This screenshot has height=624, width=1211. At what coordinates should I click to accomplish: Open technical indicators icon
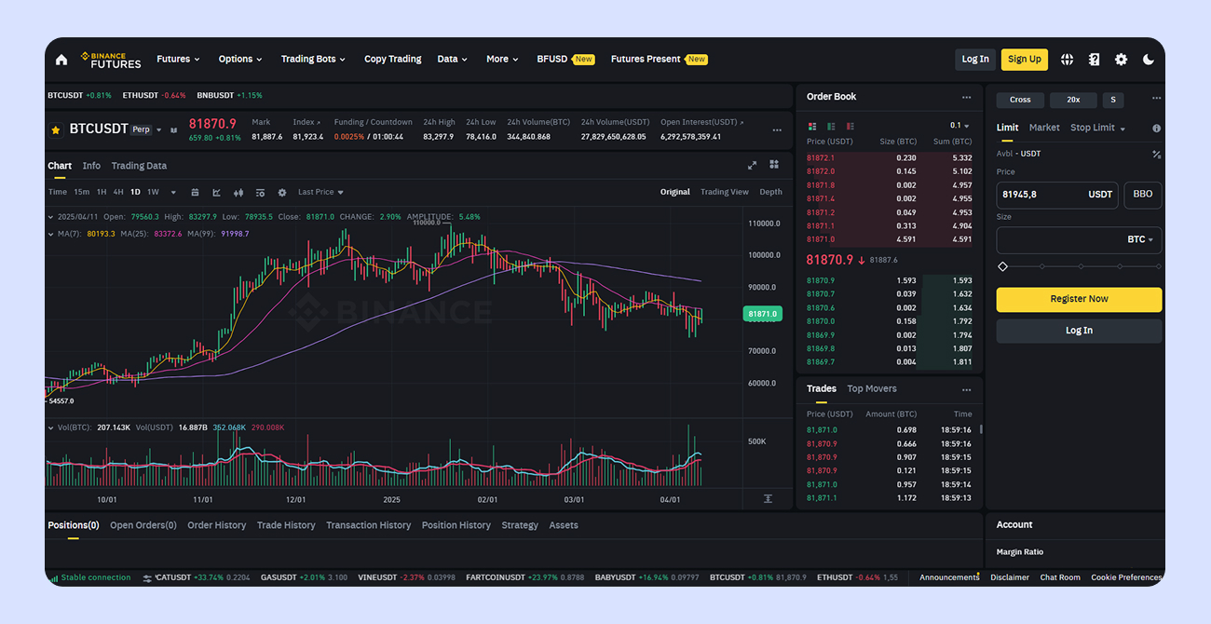[x=260, y=193]
